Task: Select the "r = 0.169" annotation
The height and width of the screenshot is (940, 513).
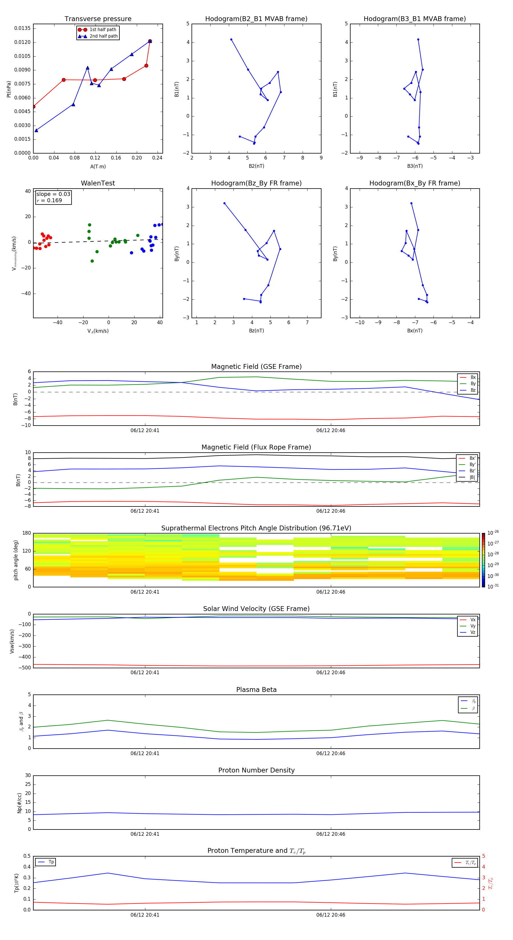Action: click(49, 200)
